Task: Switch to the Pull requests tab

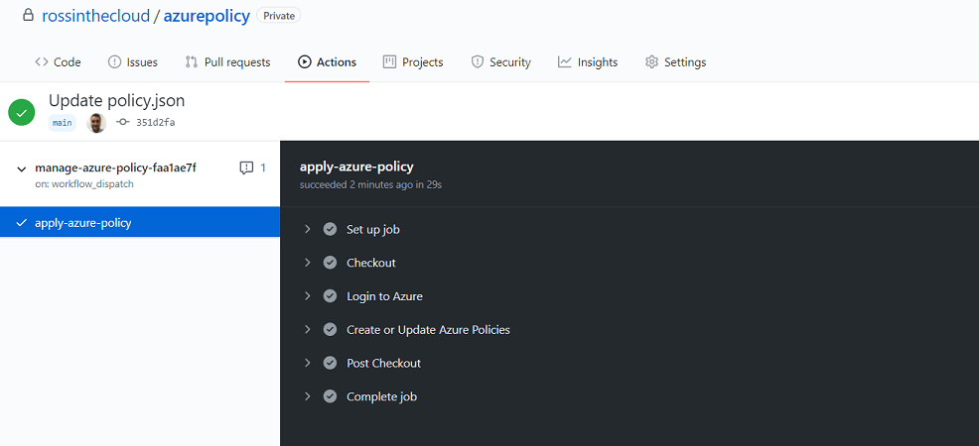Action: (228, 62)
